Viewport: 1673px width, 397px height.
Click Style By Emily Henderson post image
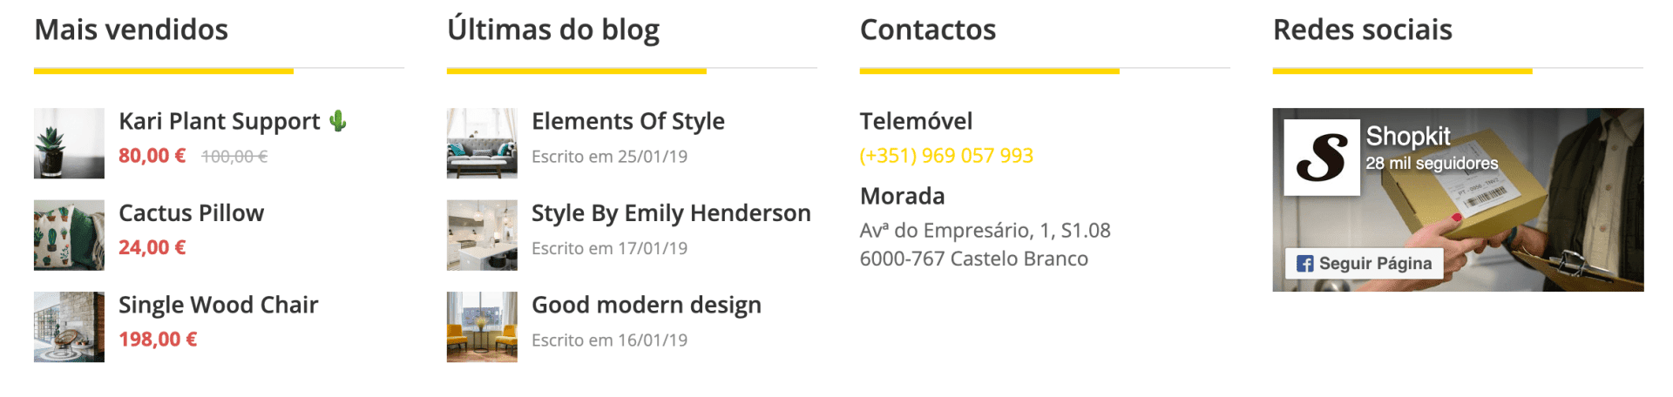tap(482, 235)
